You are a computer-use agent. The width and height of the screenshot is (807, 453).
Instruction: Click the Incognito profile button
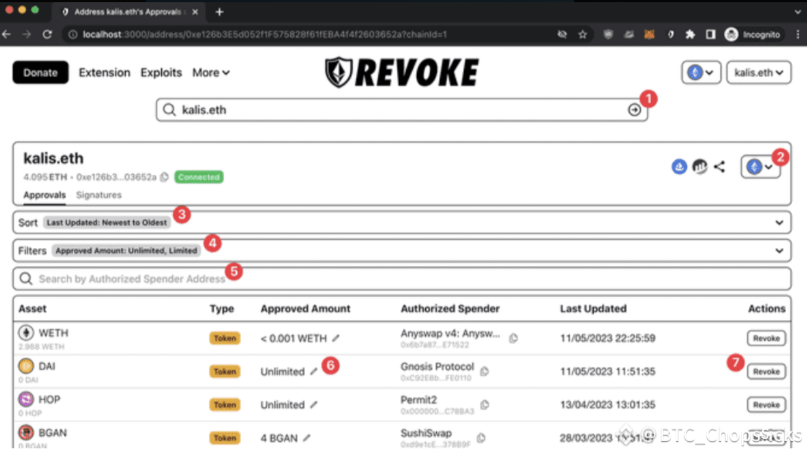[x=754, y=35]
